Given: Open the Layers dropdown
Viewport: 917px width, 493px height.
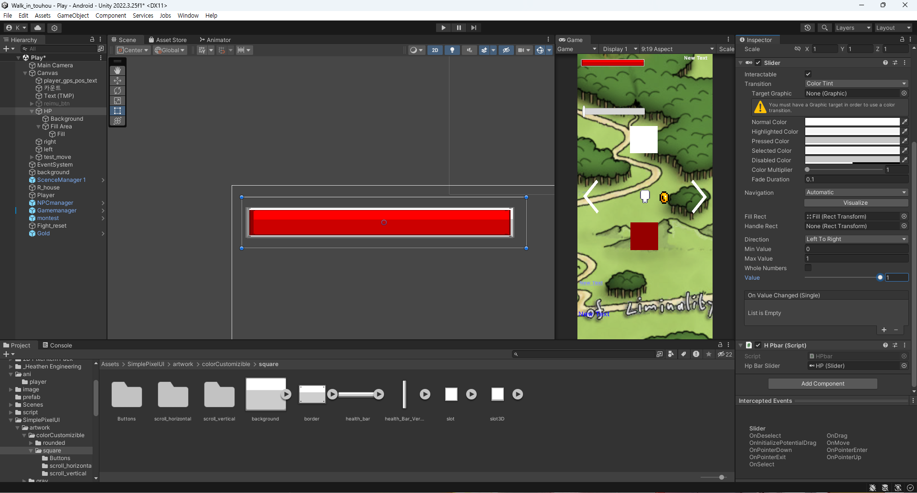Looking at the screenshot, I should (853, 28).
